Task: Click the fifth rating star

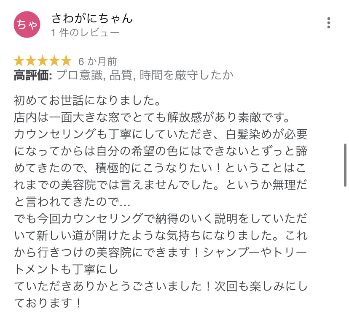Action: [66, 61]
